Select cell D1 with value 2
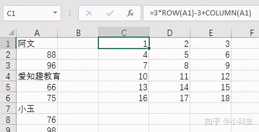The width and height of the screenshot is (259, 132). 170,43
